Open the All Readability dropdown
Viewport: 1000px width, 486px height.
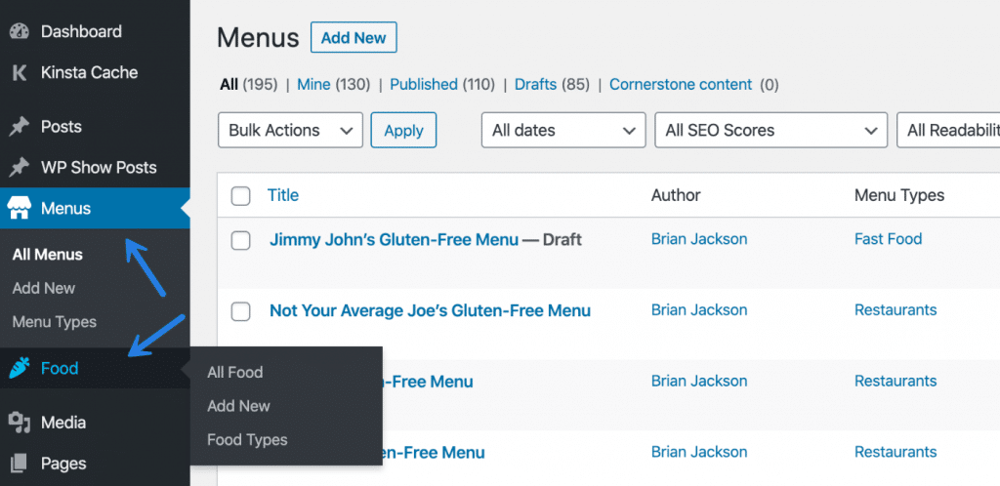948,130
